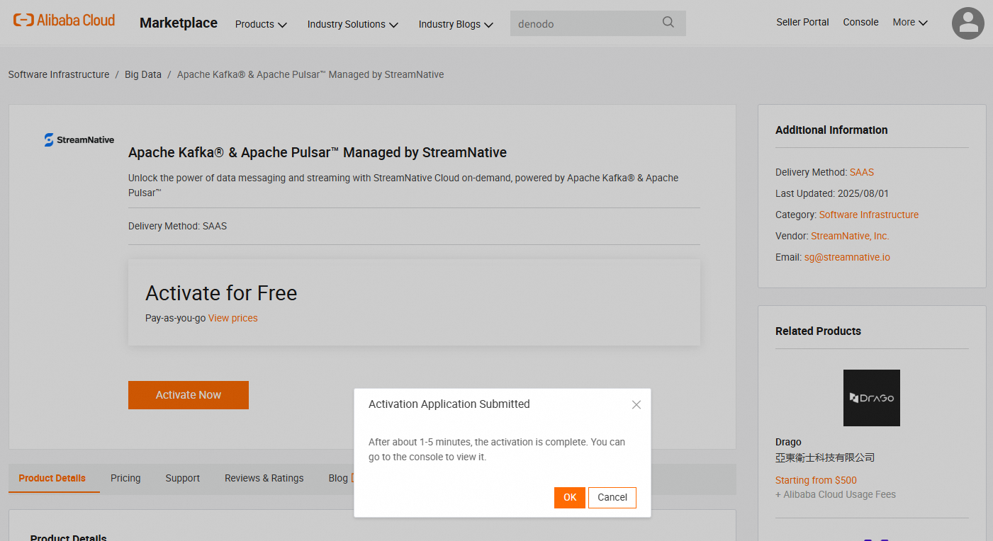Screen dimensions: 993x541
Task: Open the Drago related product title
Action: tap(788, 442)
